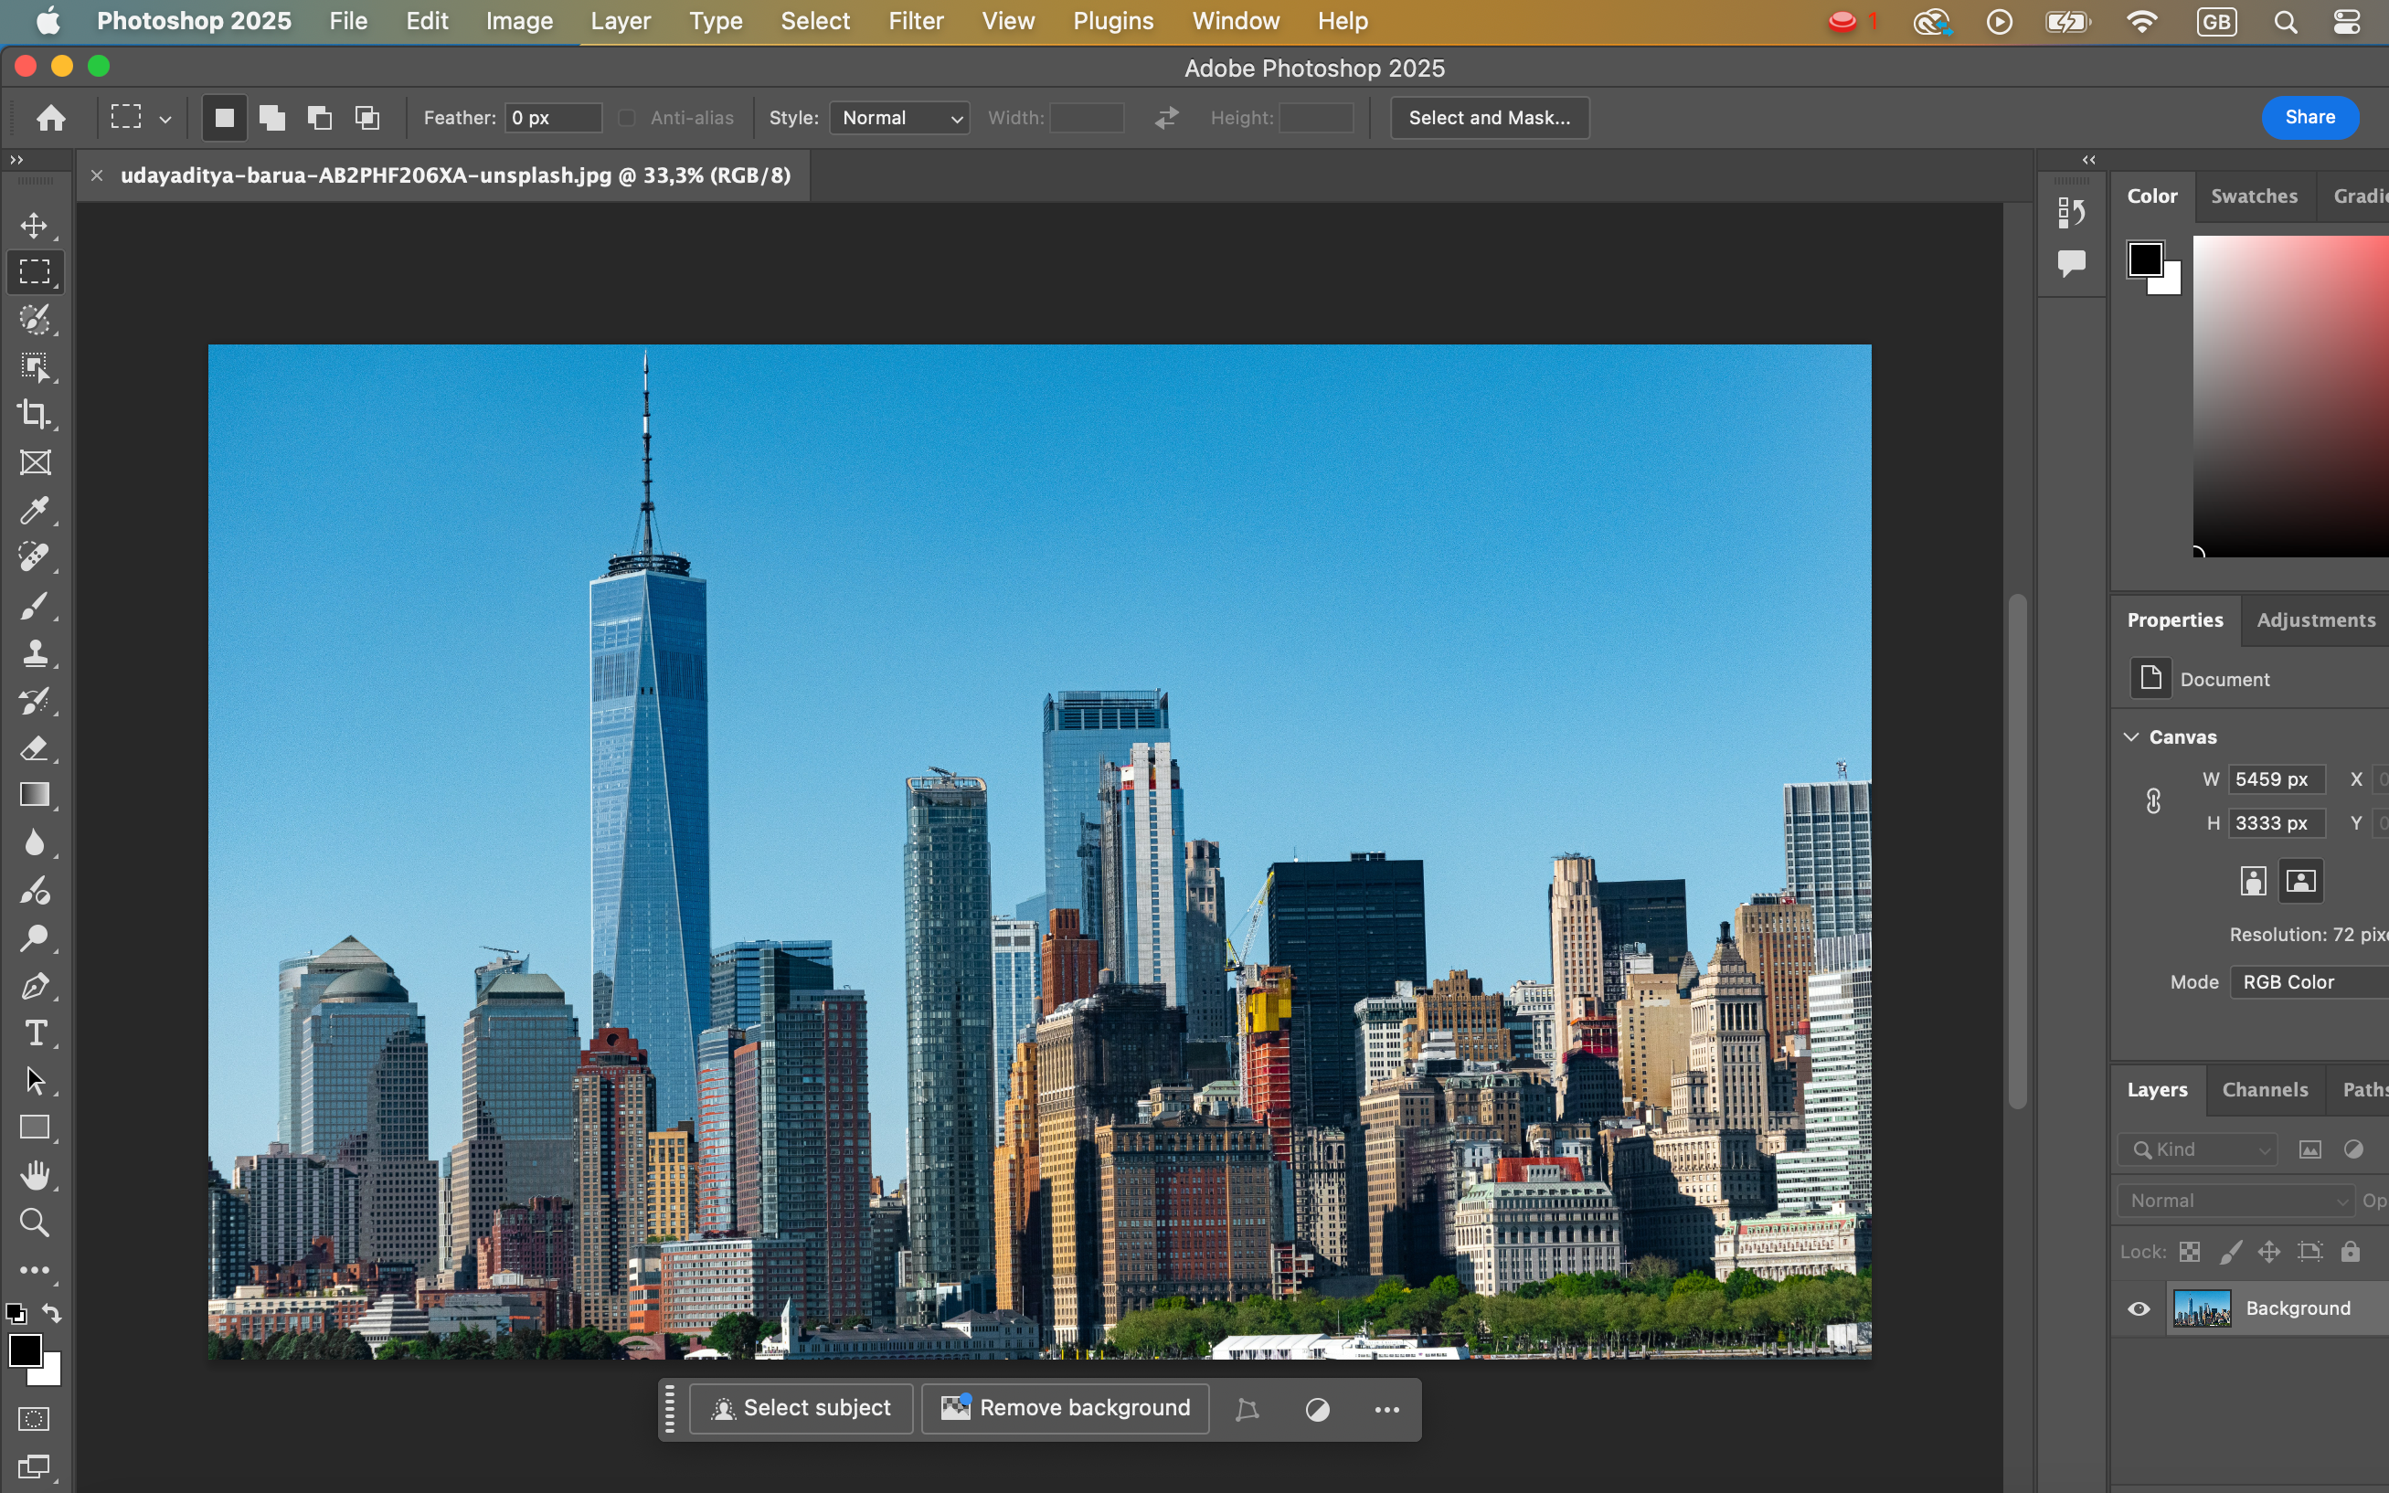
Task: Hide the Background layer visibility
Action: click(2139, 1308)
